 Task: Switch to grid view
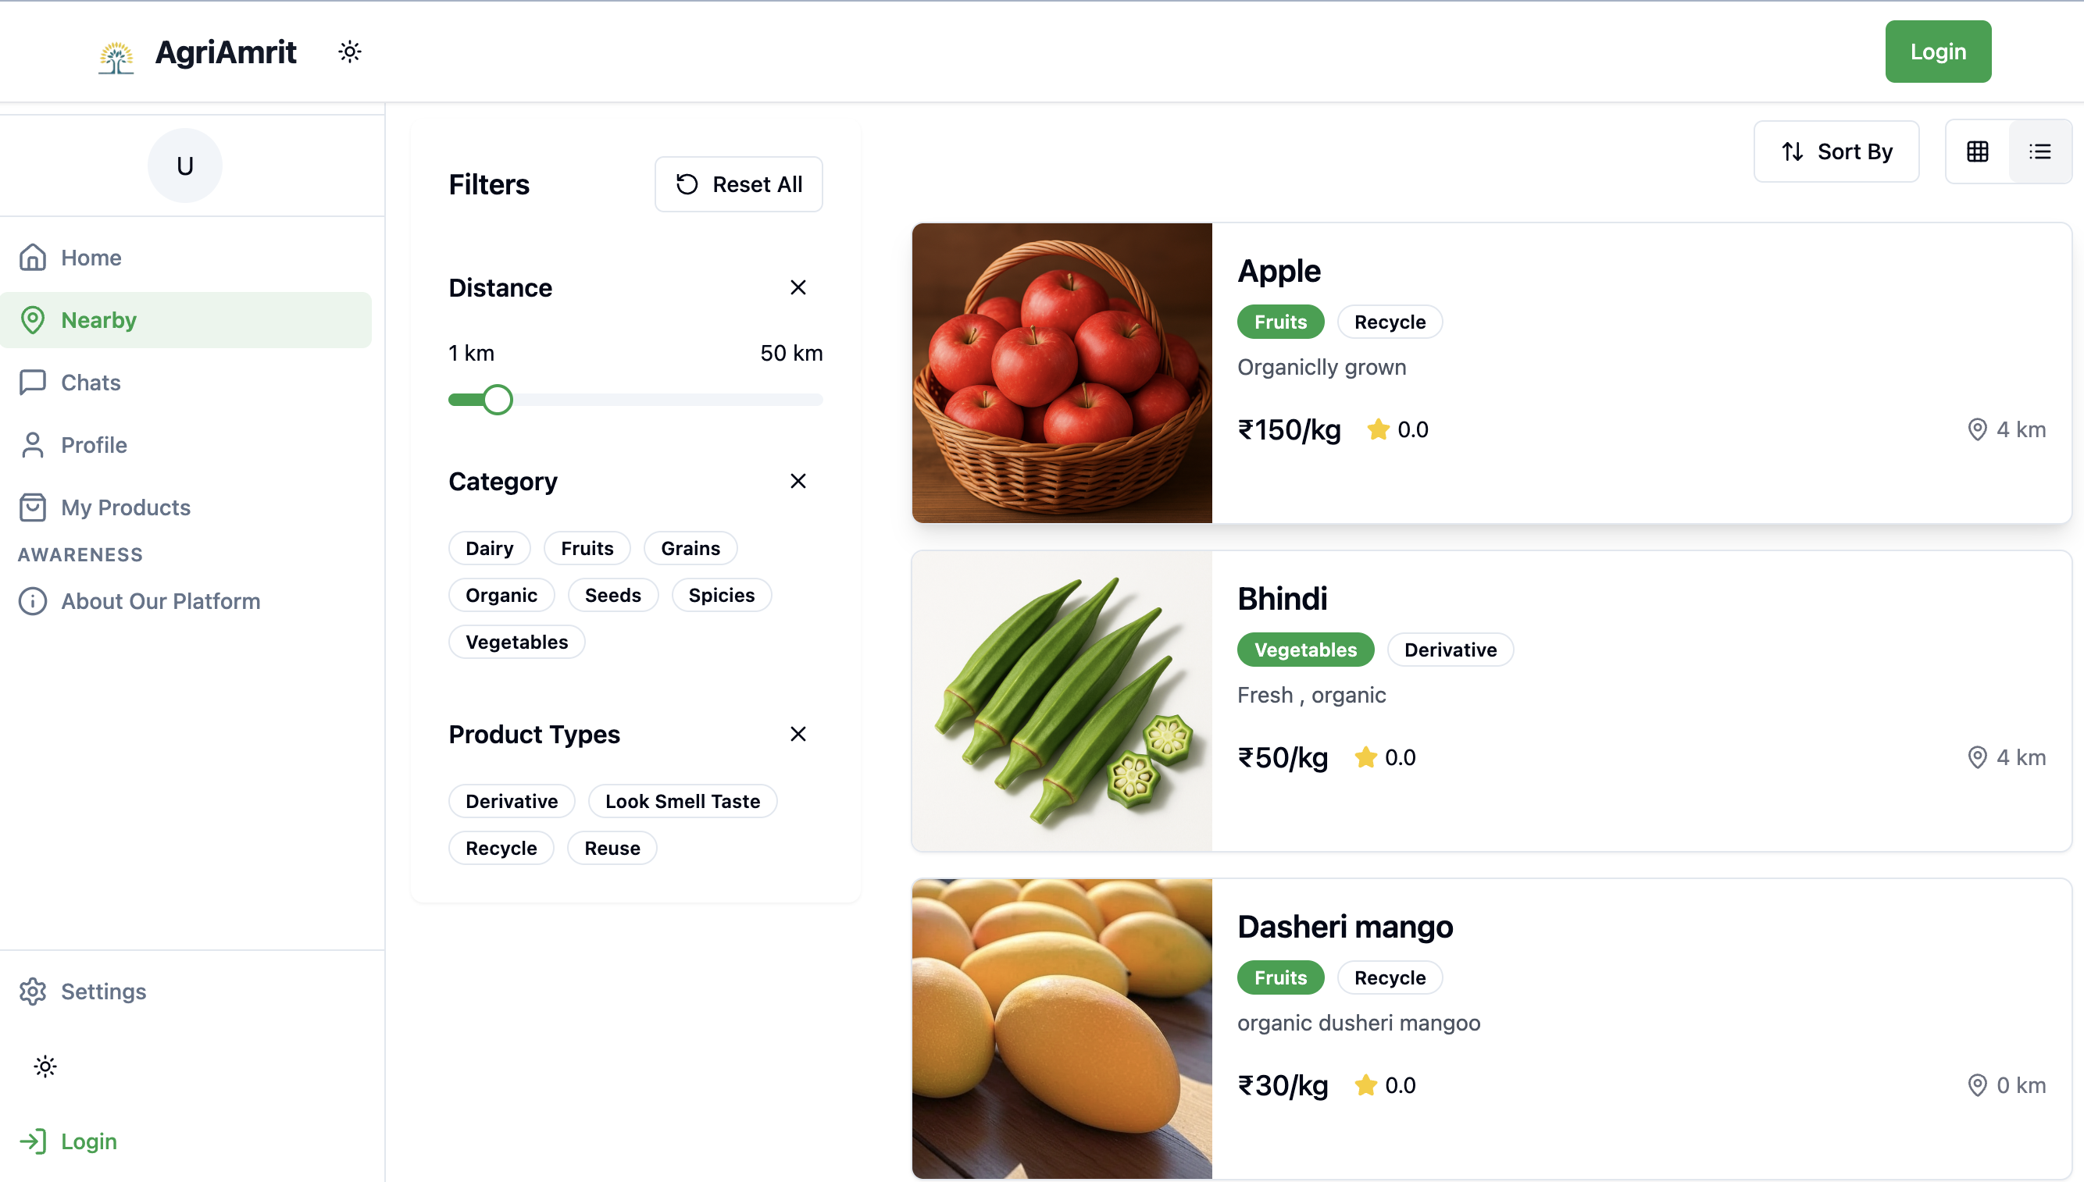coord(1979,151)
